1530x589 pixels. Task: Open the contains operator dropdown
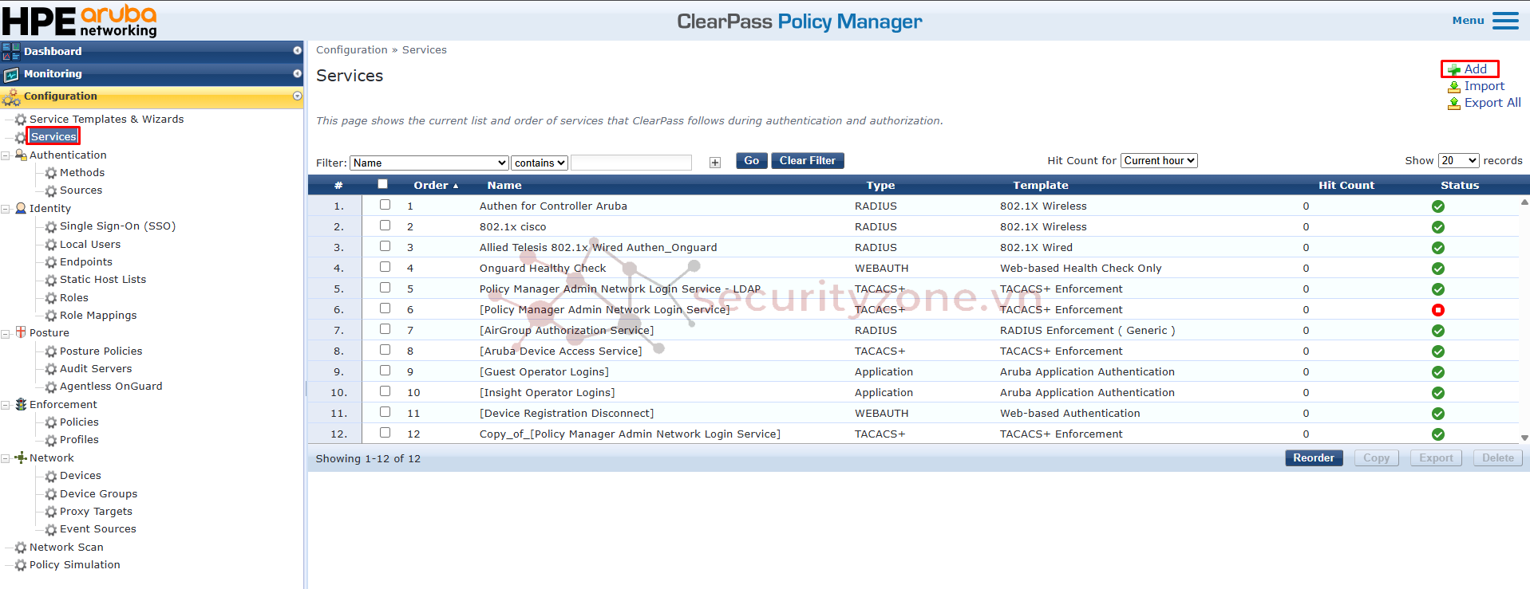pyautogui.click(x=540, y=163)
